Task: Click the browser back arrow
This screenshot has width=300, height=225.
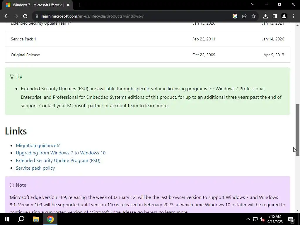Action: pyautogui.click(x=6, y=16)
